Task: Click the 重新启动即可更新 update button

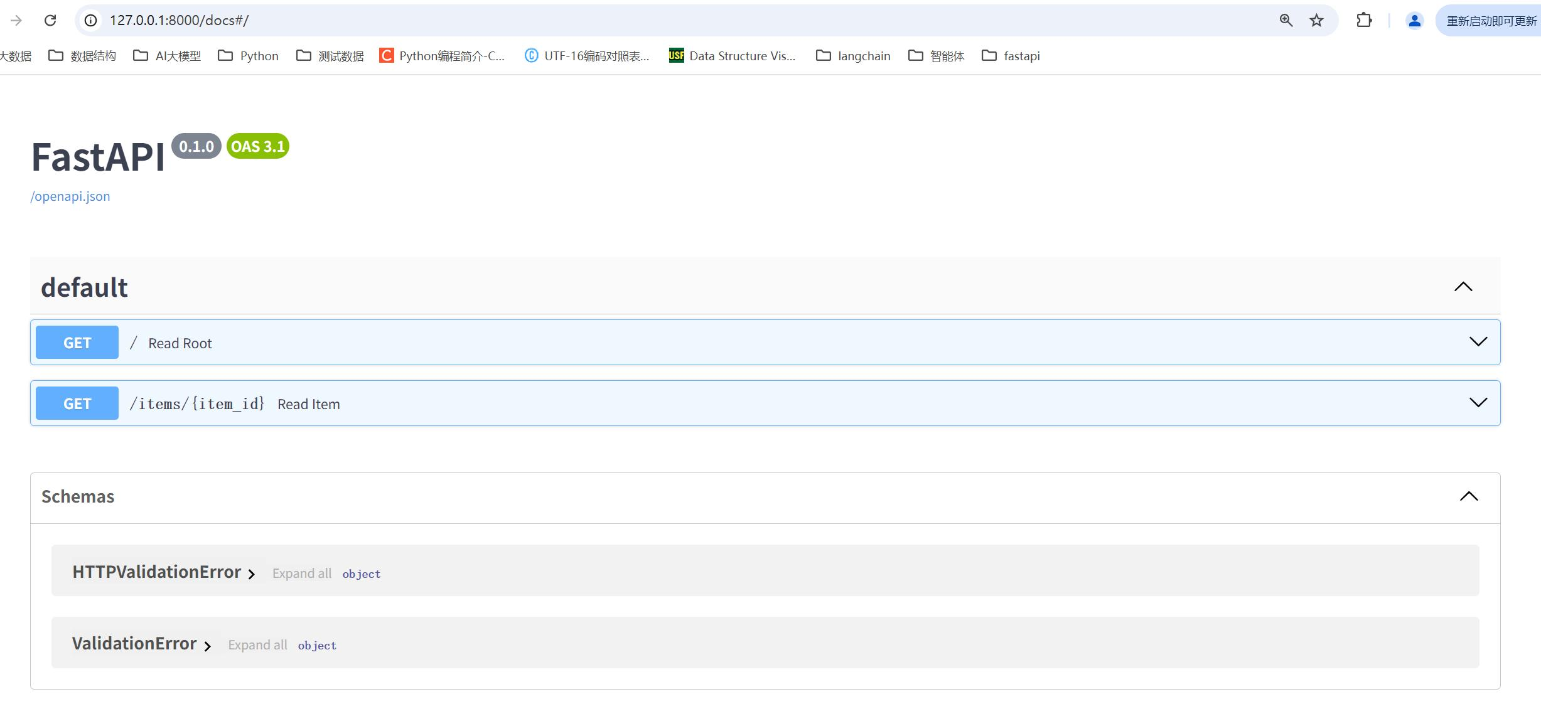Action: tap(1491, 21)
